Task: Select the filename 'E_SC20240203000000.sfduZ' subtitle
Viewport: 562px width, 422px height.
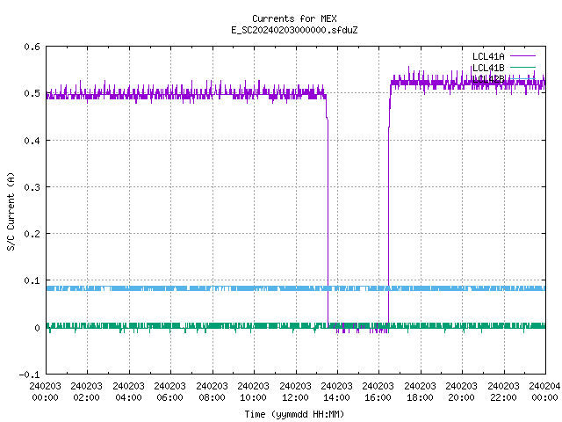Action: click(x=294, y=30)
